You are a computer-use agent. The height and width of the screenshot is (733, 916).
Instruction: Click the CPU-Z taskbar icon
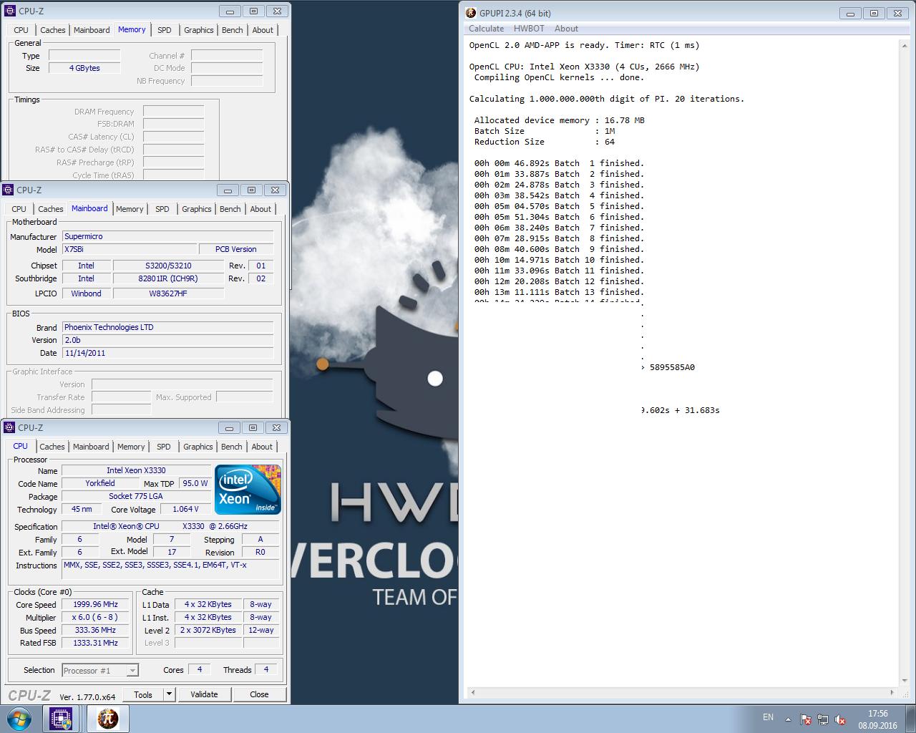[61, 719]
